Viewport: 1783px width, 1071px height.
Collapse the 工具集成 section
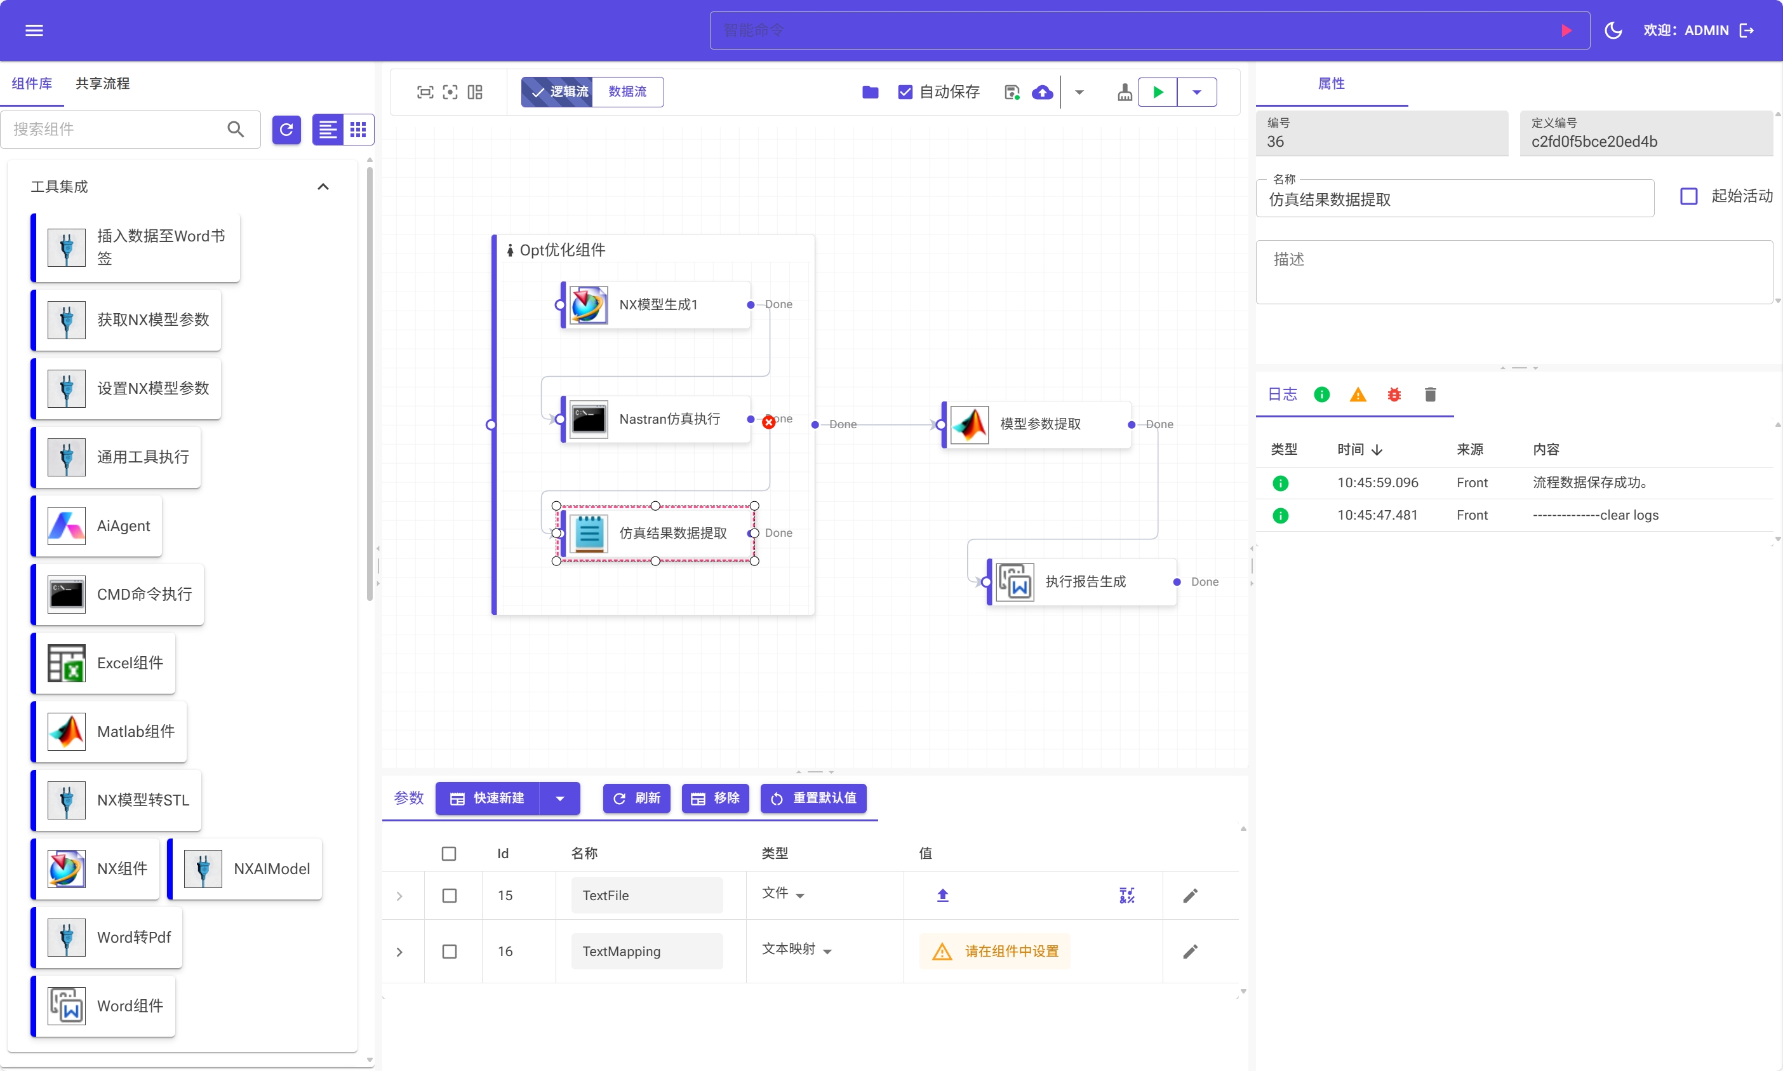tap(323, 186)
